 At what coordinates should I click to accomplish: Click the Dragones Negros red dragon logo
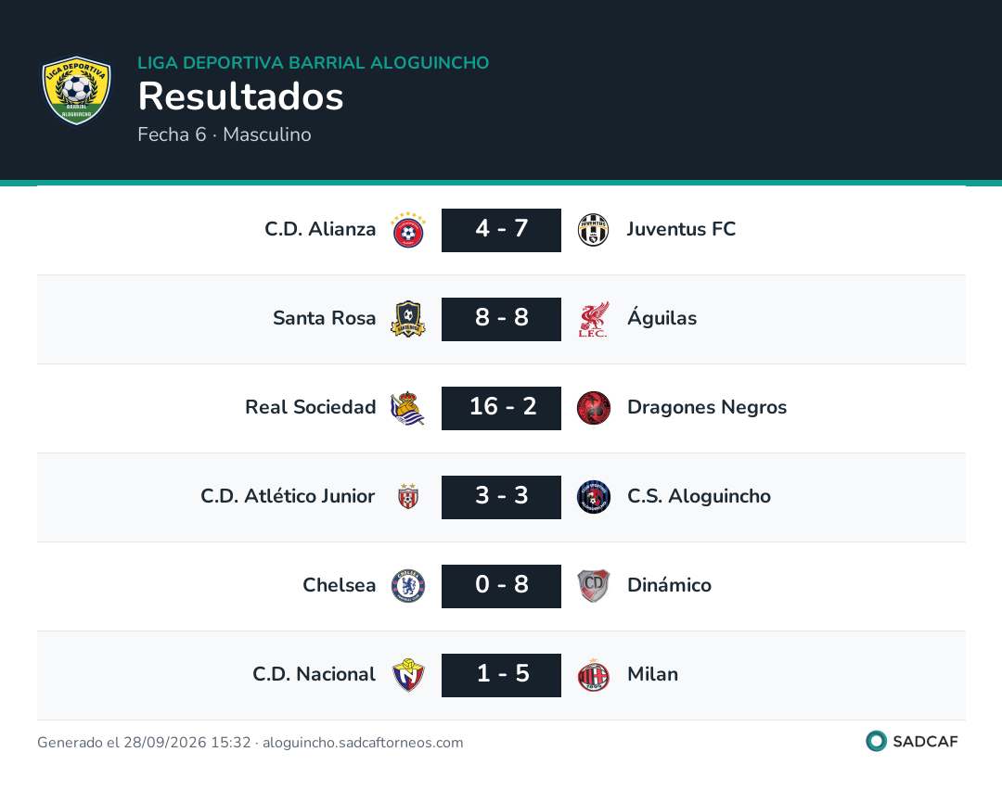click(593, 408)
